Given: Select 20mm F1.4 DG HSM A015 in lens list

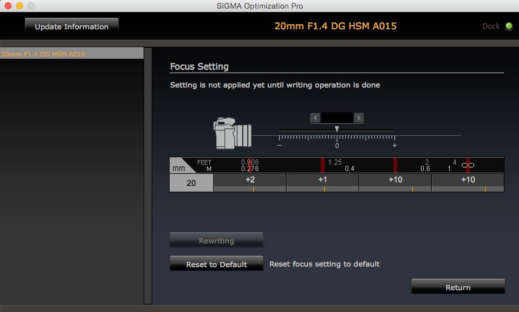Looking at the screenshot, I should [72, 54].
